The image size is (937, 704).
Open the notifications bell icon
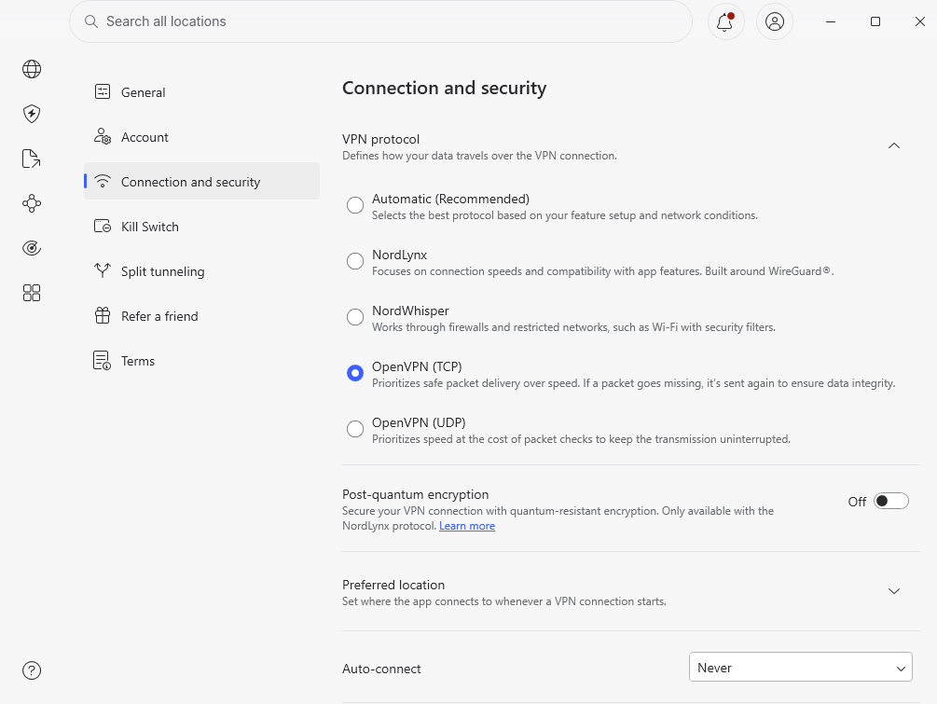pyautogui.click(x=725, y=21)
